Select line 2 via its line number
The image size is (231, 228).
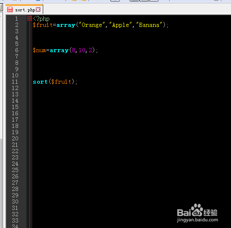[x=17, y=25]
